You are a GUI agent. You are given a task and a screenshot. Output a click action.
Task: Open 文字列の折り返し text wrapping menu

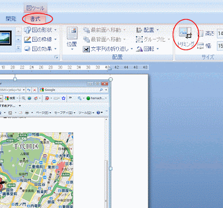108,49
